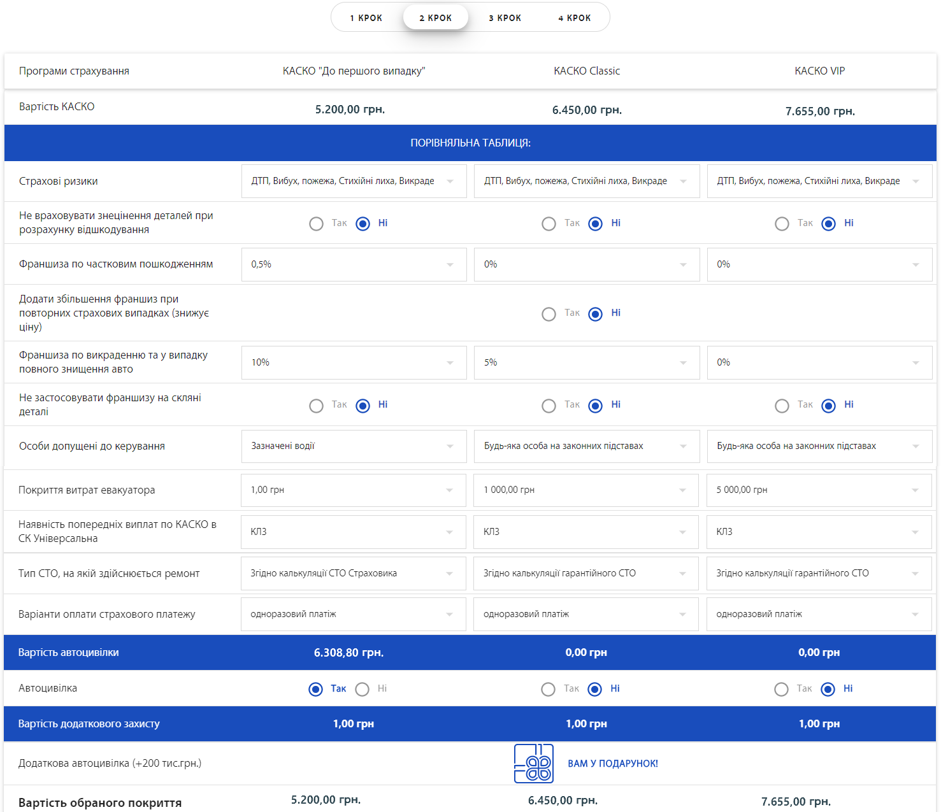Go to '4 КРОК' step tab
The width and height of the screenshot is (941, 812).
pos(574,18)
